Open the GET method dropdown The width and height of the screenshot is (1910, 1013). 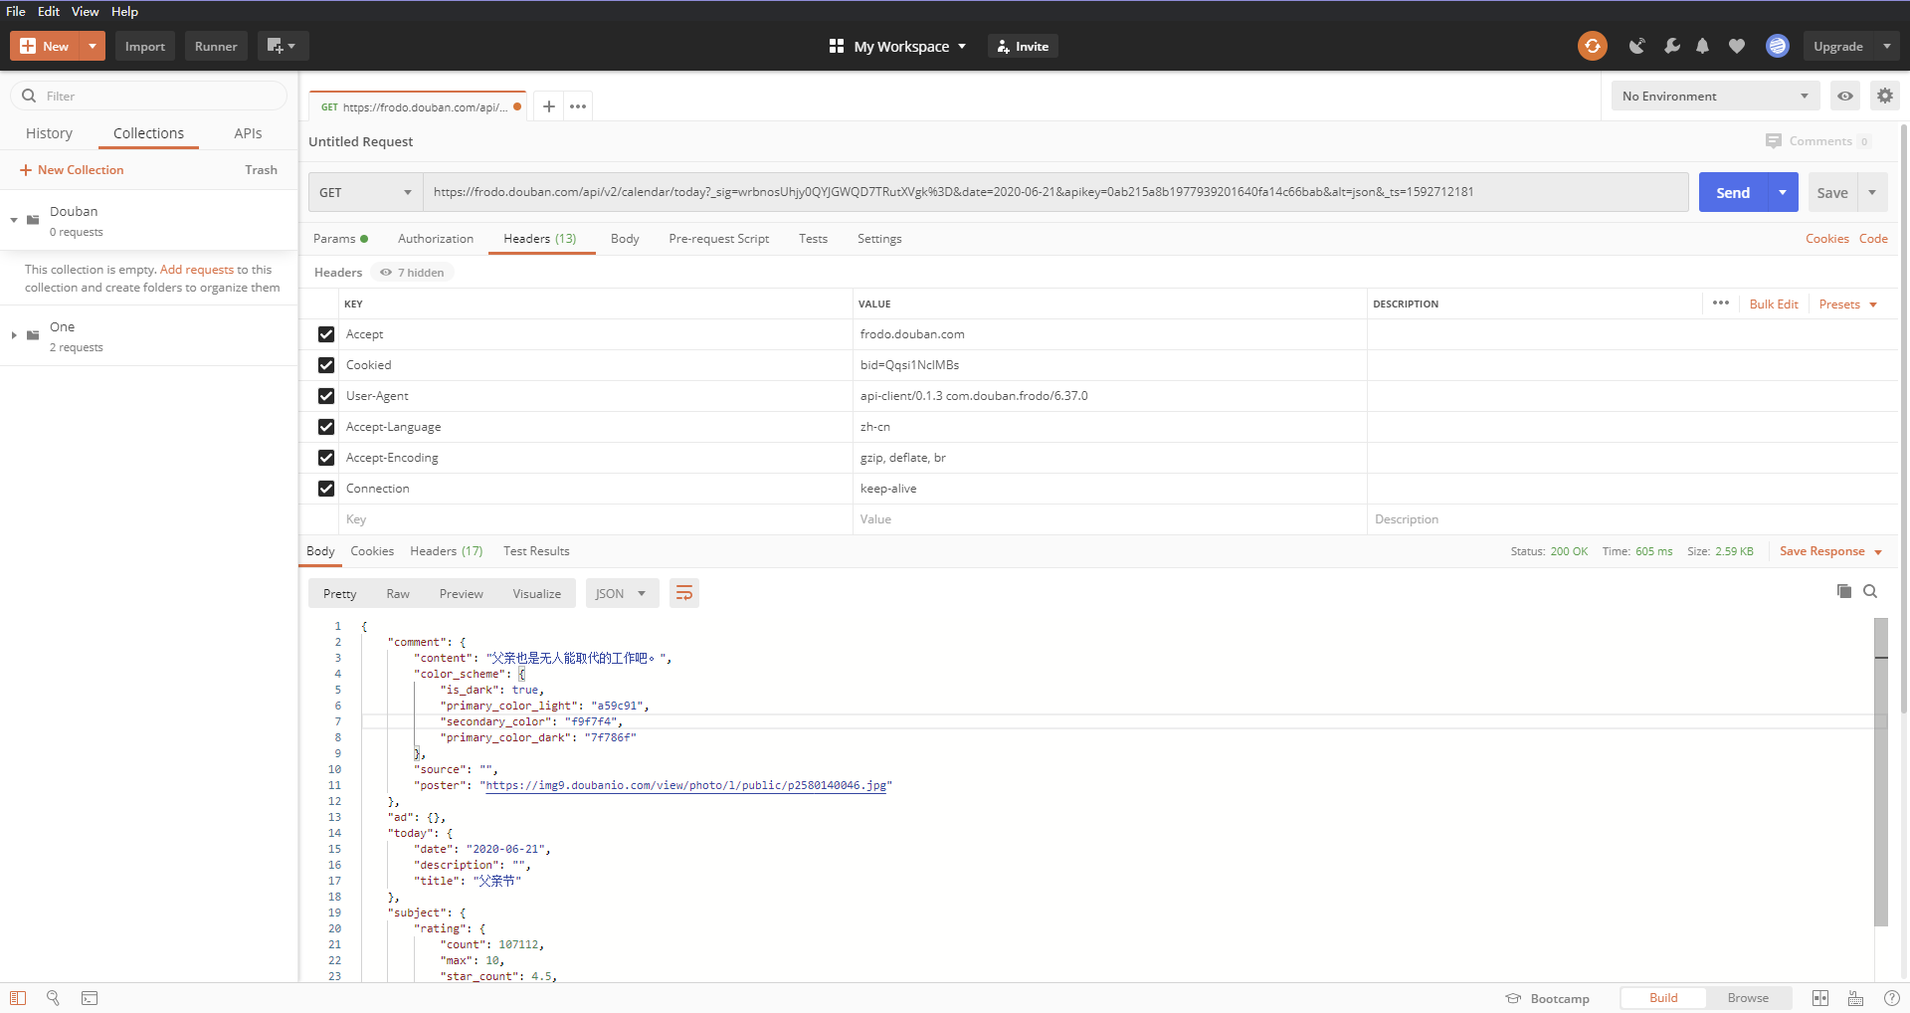pyautogui.click(x=365, y=192)
